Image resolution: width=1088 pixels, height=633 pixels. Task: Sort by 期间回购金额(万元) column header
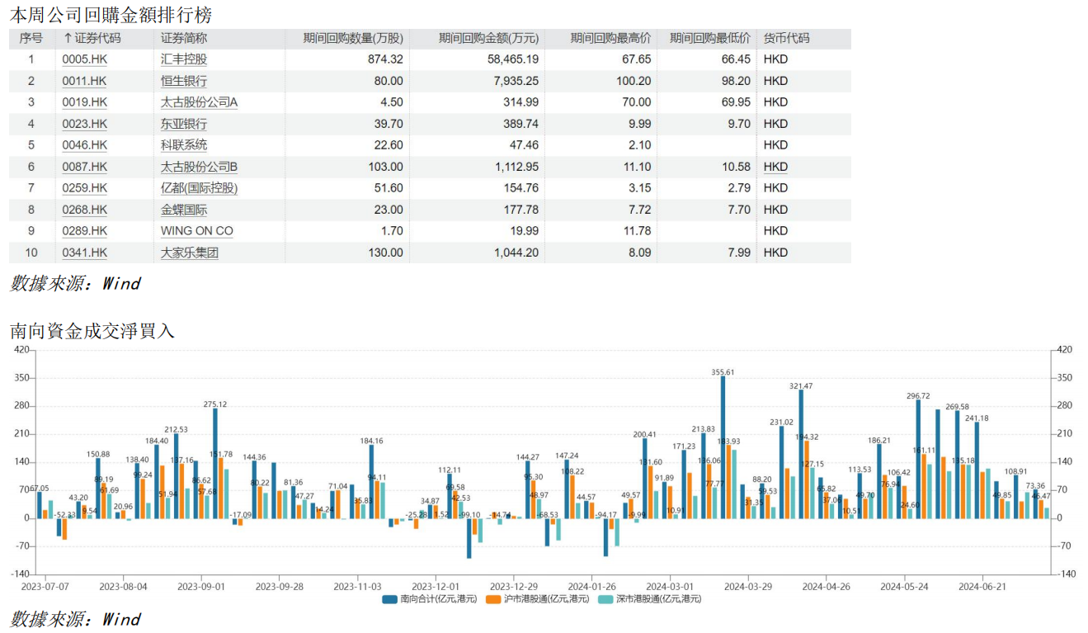coord(488,38)
